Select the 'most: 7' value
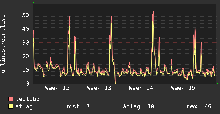The image size is (220, 114). coord(78,107)
